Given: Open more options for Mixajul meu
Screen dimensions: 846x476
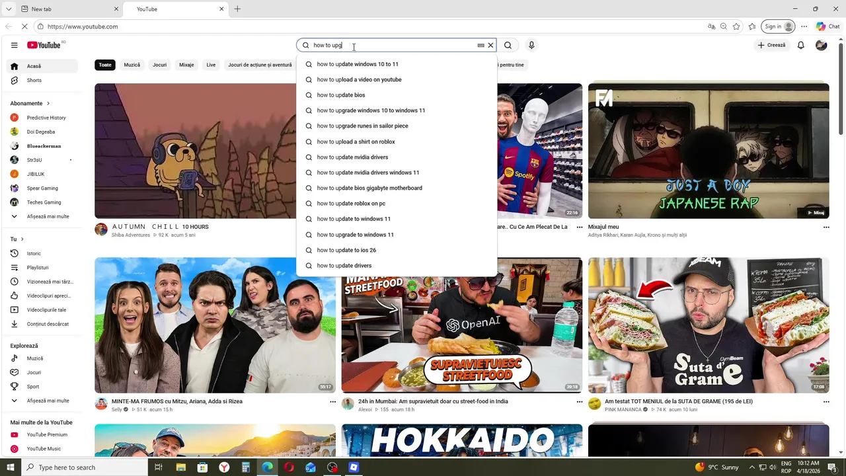Looking at the screenshot, I should (826, 227).
